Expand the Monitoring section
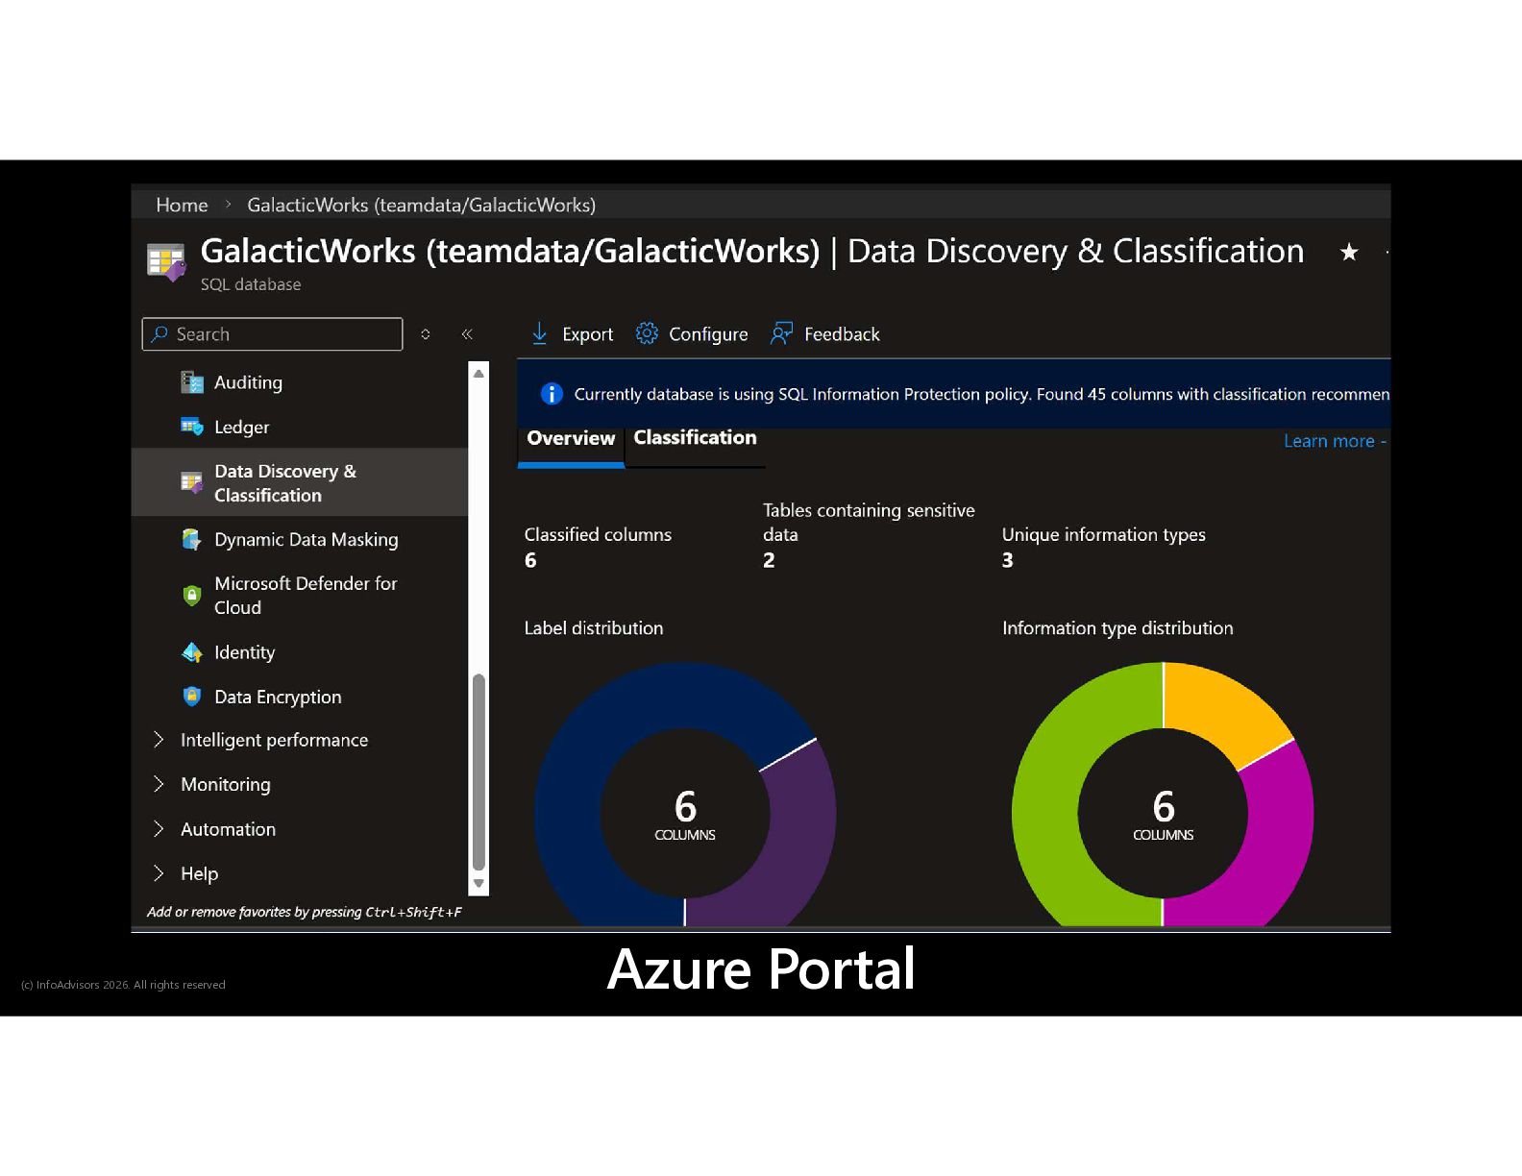This screenshot has width=1522, height=1176. tap(159, 784)
